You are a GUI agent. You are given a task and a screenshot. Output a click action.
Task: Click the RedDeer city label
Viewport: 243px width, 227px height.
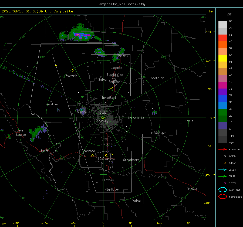coord(114,82)
